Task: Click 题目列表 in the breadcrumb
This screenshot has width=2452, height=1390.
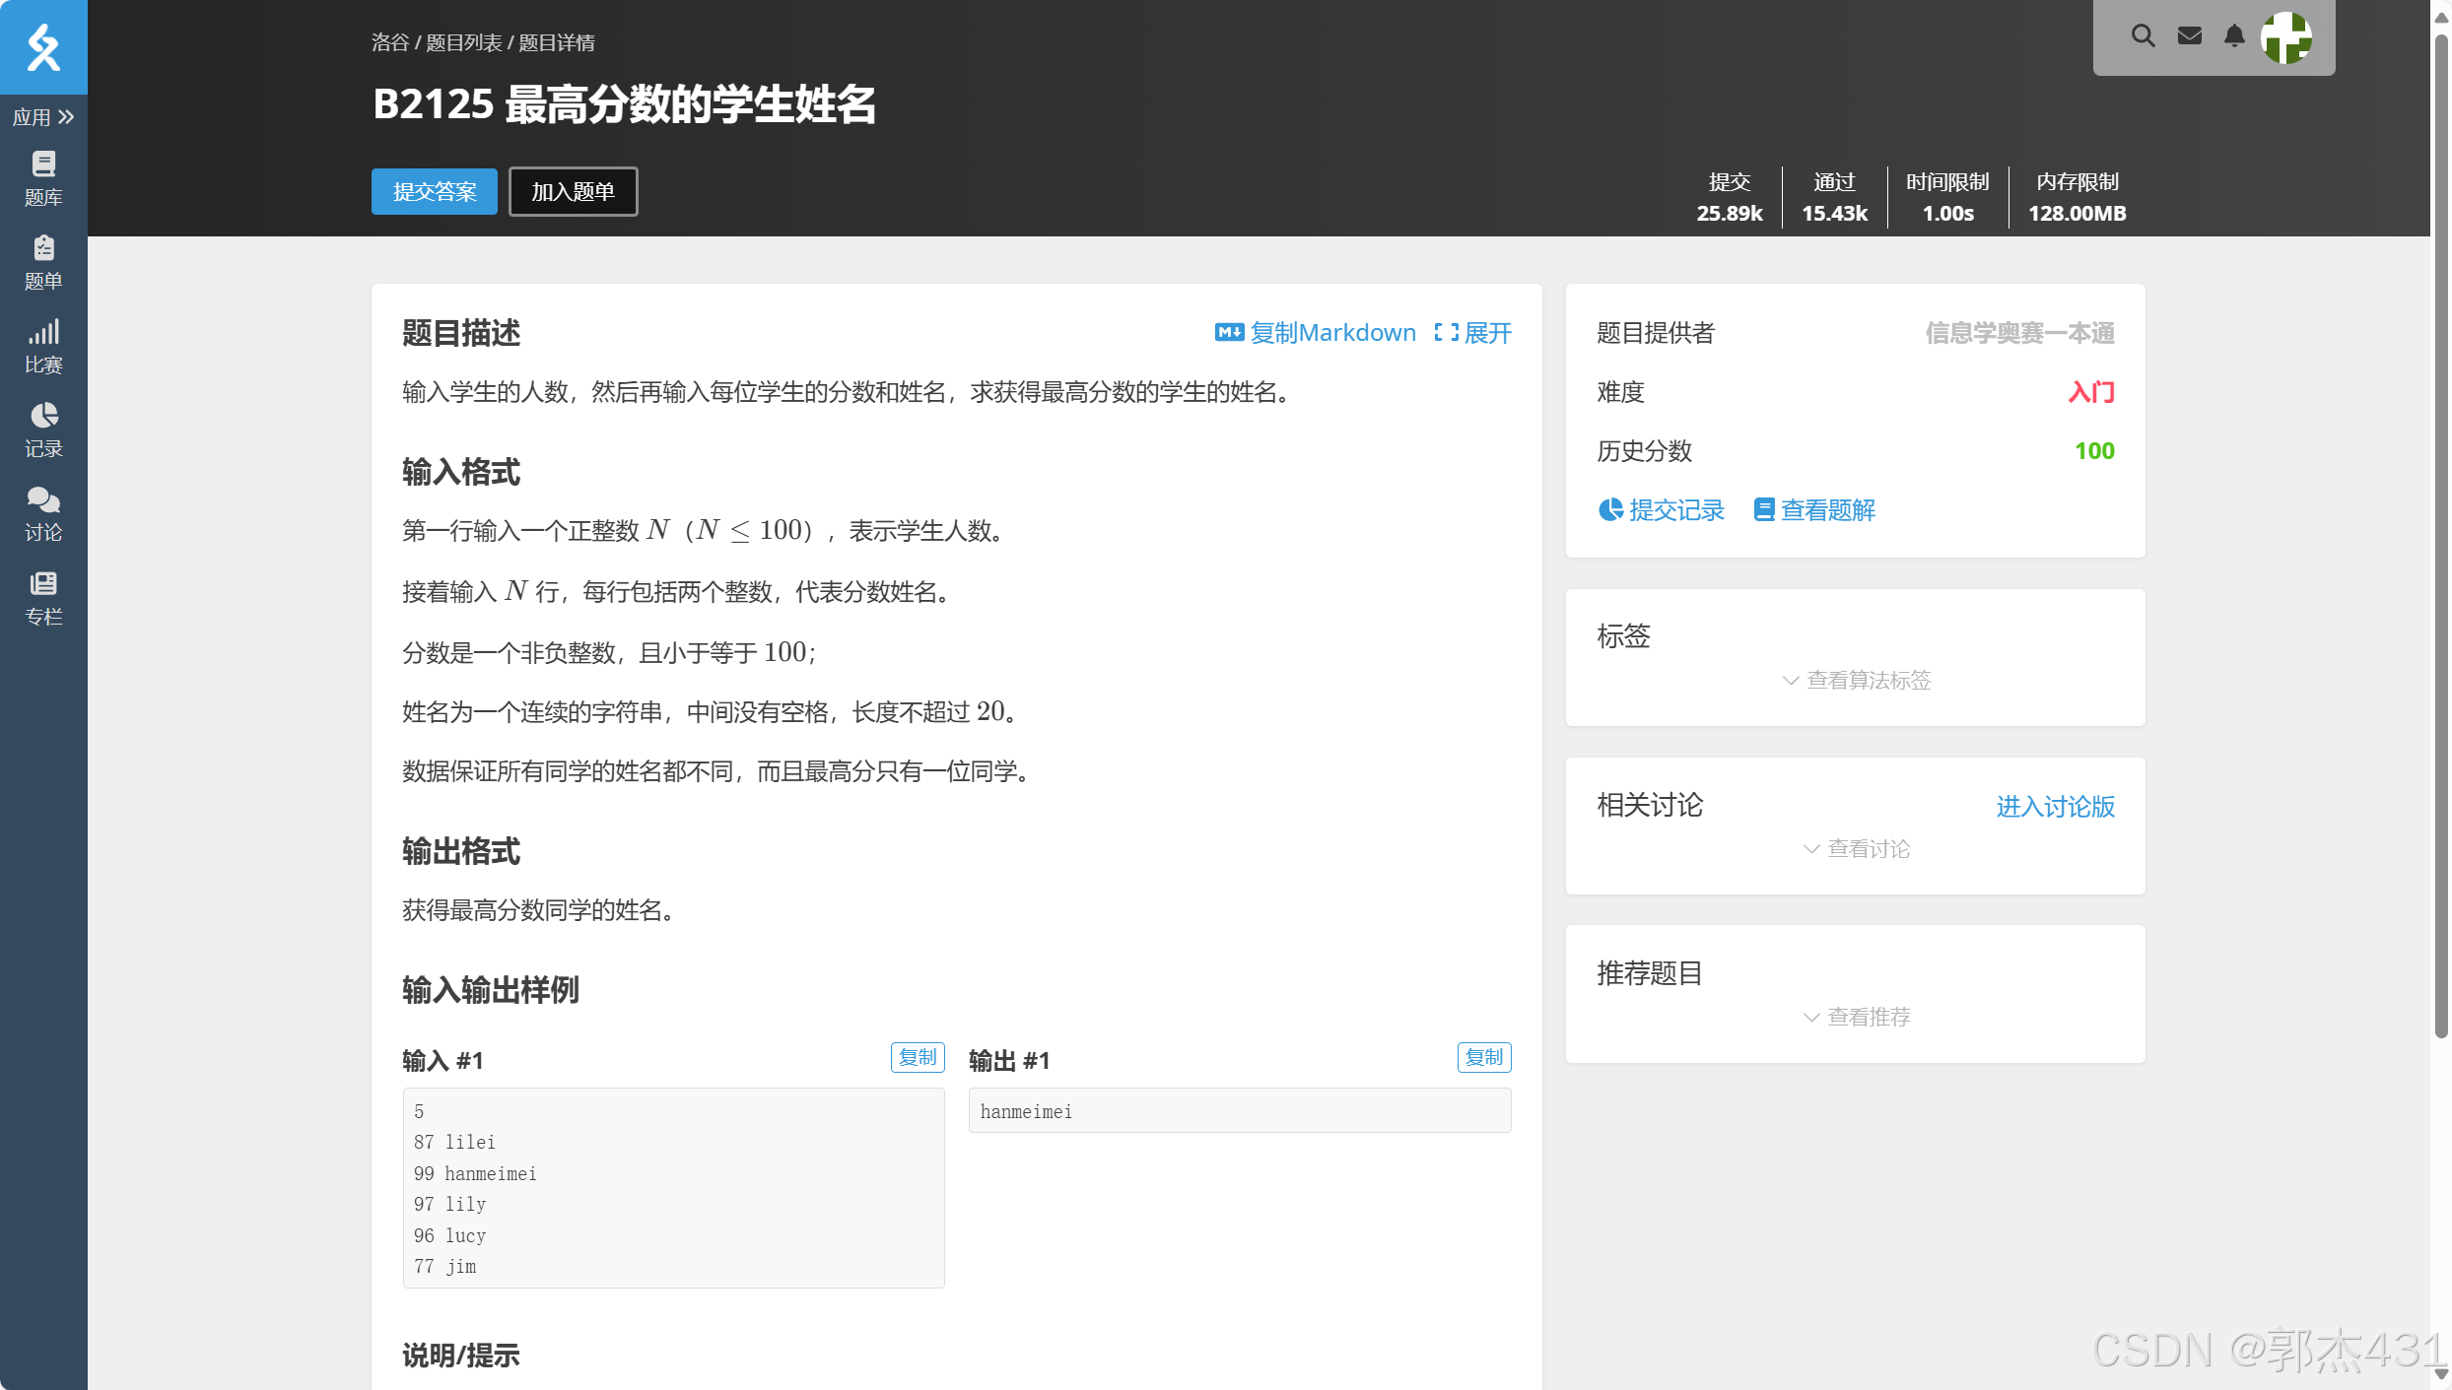Action: (463, 42)
